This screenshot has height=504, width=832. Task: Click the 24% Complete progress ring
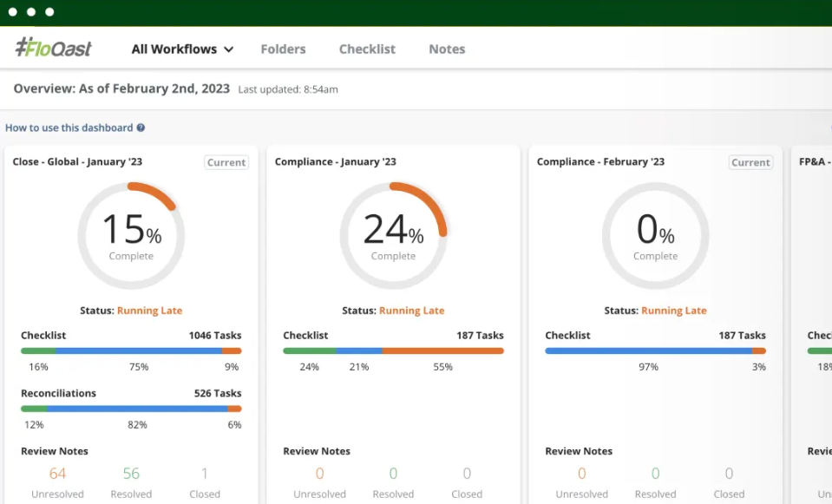pyautogui.click(x=393, y=236)
